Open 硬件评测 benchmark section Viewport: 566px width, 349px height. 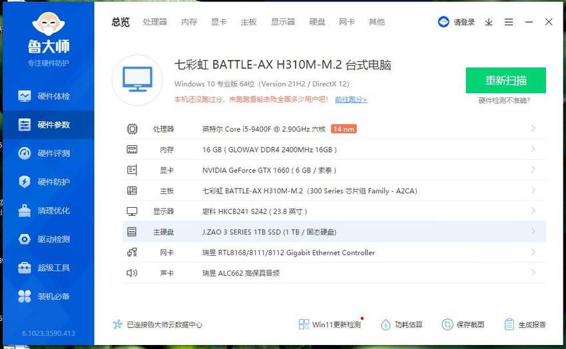point(49,153)
